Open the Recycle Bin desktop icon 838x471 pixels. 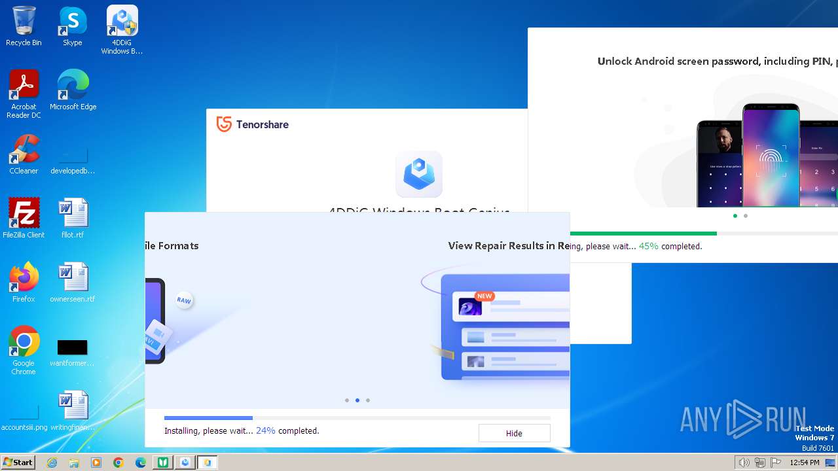[x=24, y=26]
